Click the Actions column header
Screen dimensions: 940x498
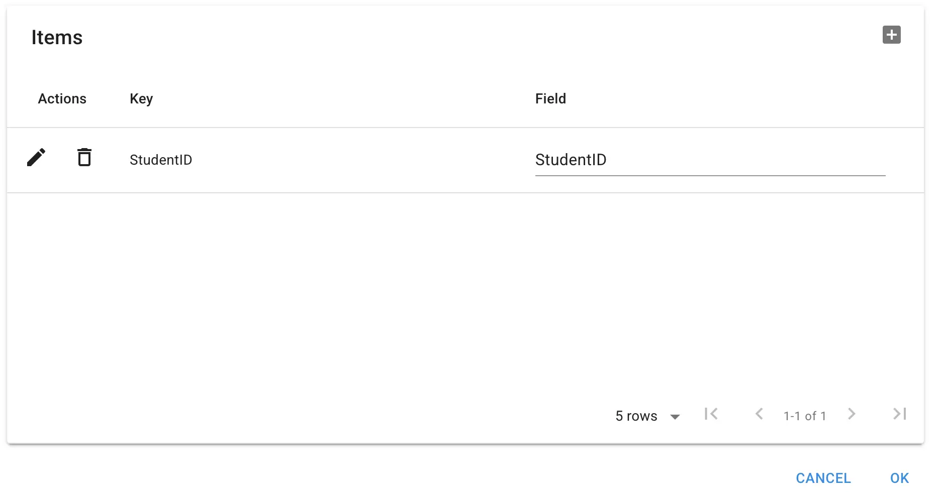tap(62, 99)
